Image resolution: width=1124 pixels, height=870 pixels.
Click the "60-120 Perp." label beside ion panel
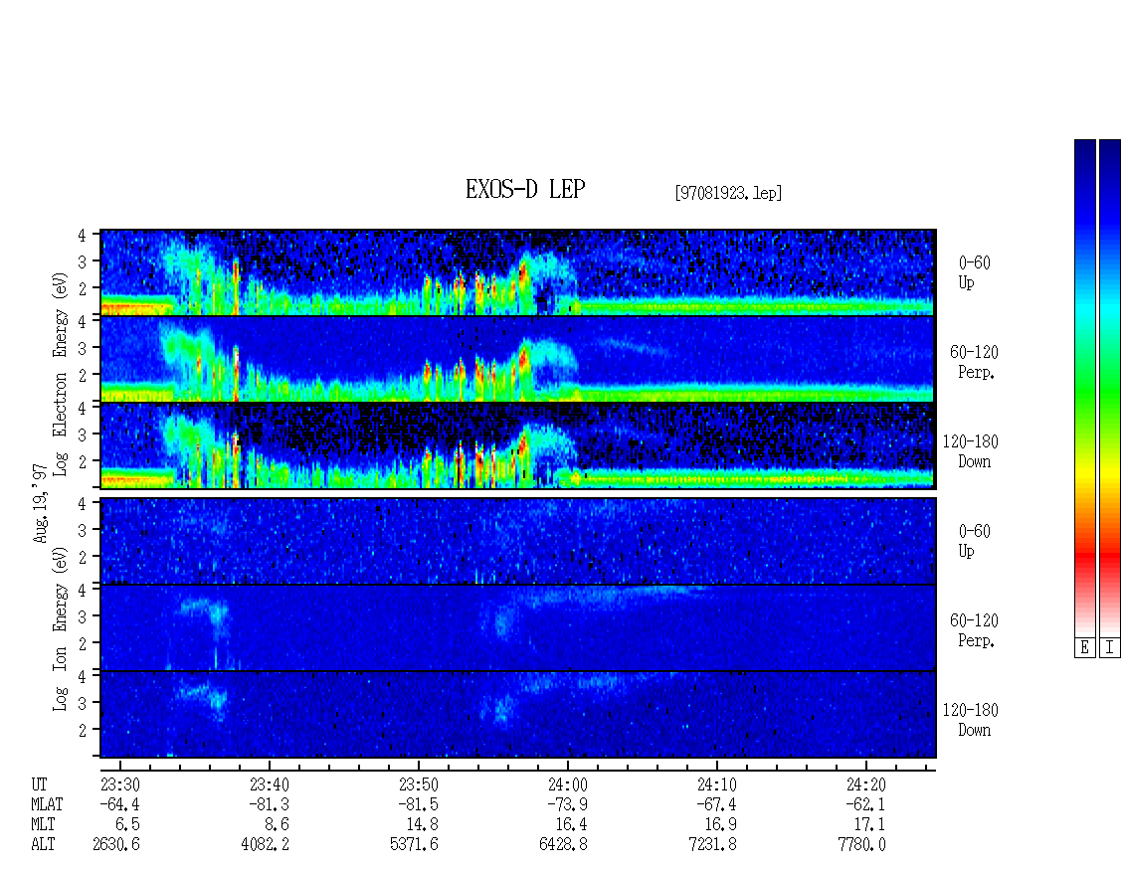(974, 630)
